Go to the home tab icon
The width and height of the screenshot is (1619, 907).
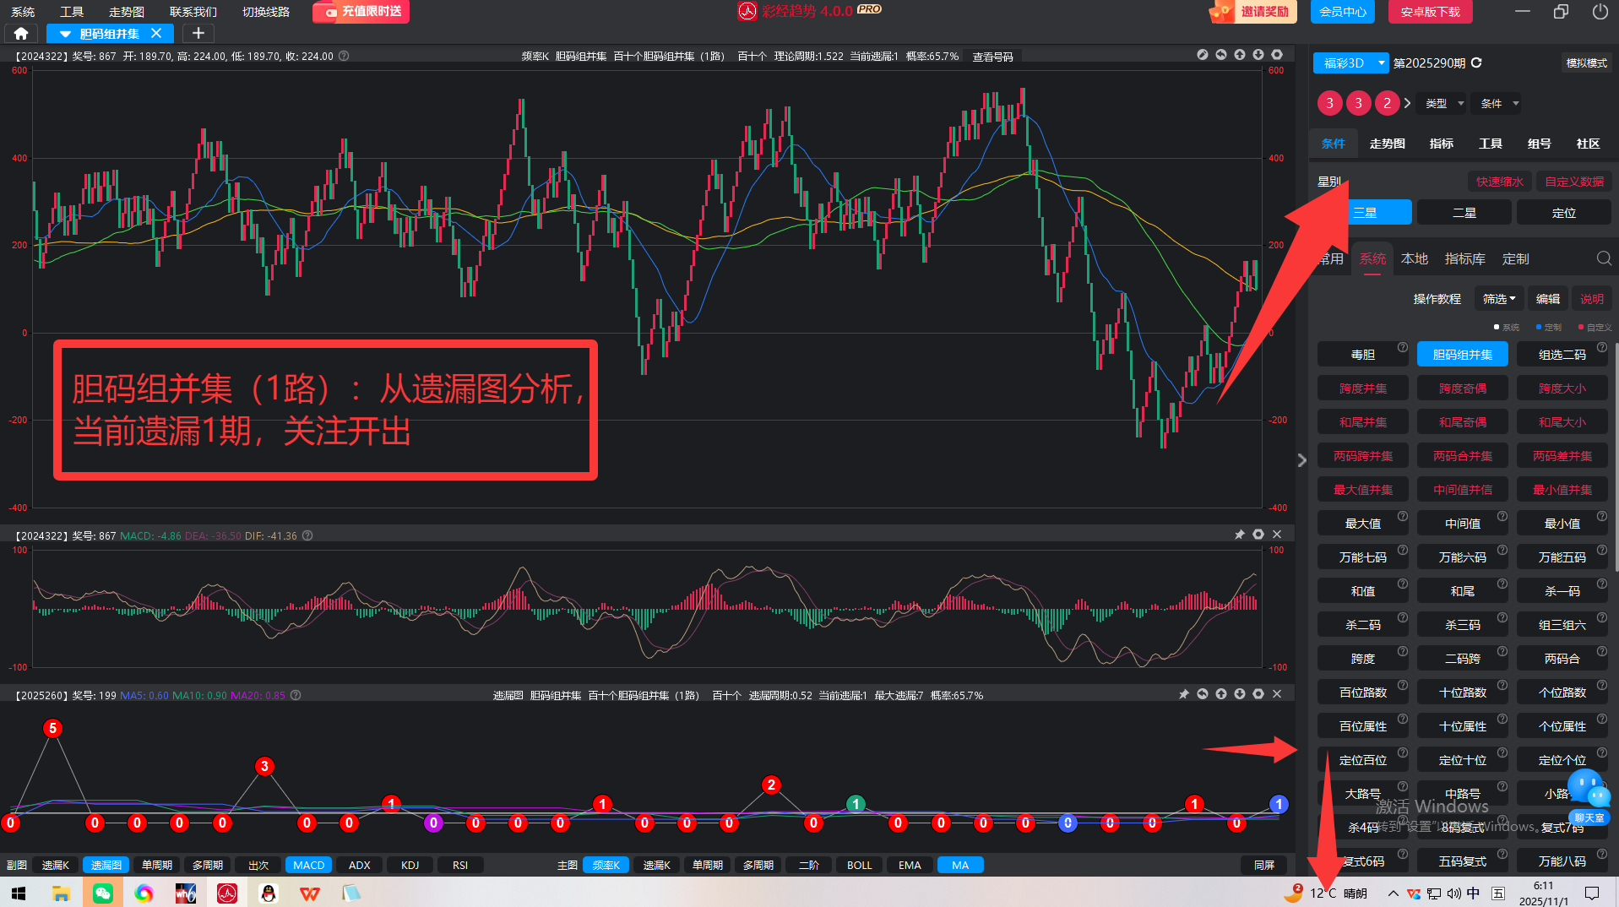pyautogui.click(x=21, y=34)
